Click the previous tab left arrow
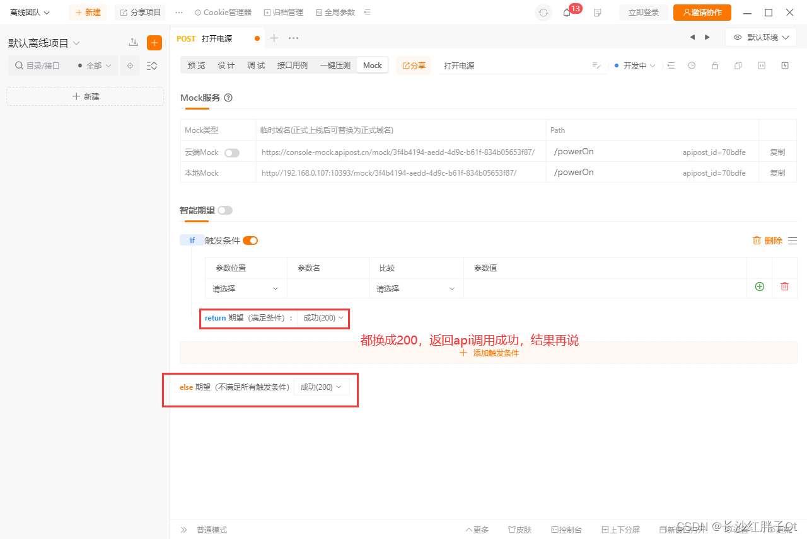This screenshot has width=807, height=539. point(692,38)
